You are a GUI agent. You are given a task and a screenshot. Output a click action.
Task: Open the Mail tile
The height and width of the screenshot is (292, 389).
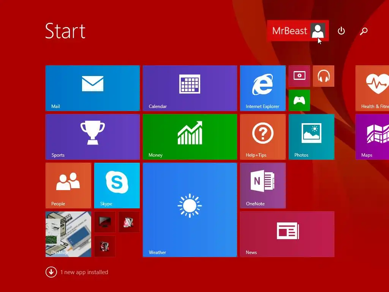(93, 88)
